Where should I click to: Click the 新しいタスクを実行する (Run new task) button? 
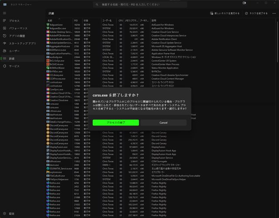click(x=226, y=14)
